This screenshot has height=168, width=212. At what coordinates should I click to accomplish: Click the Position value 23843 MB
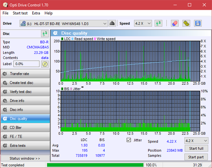[x=174, y=150]
